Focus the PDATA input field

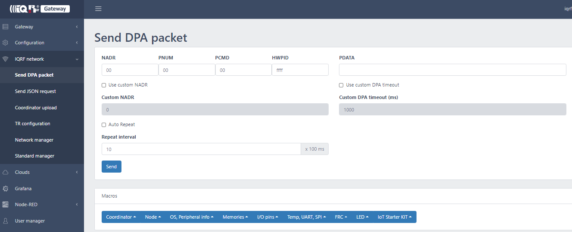(x=453, y=70)
